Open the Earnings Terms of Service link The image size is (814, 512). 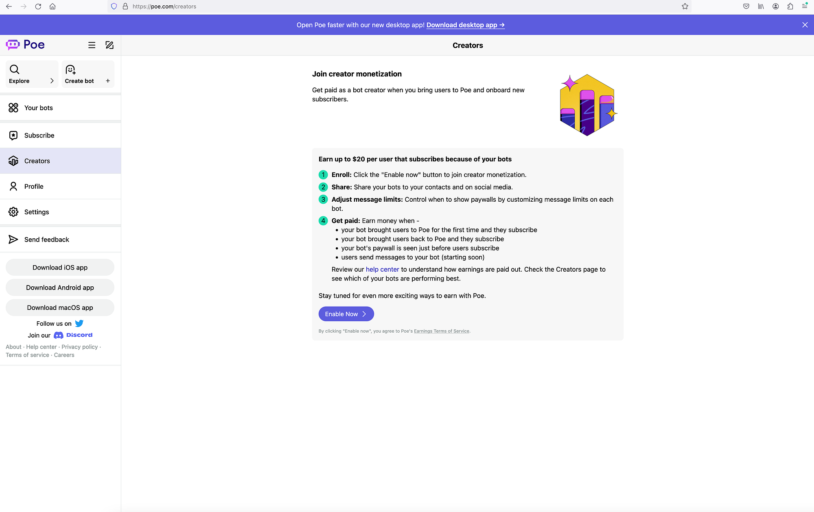[x=442, y=331]
